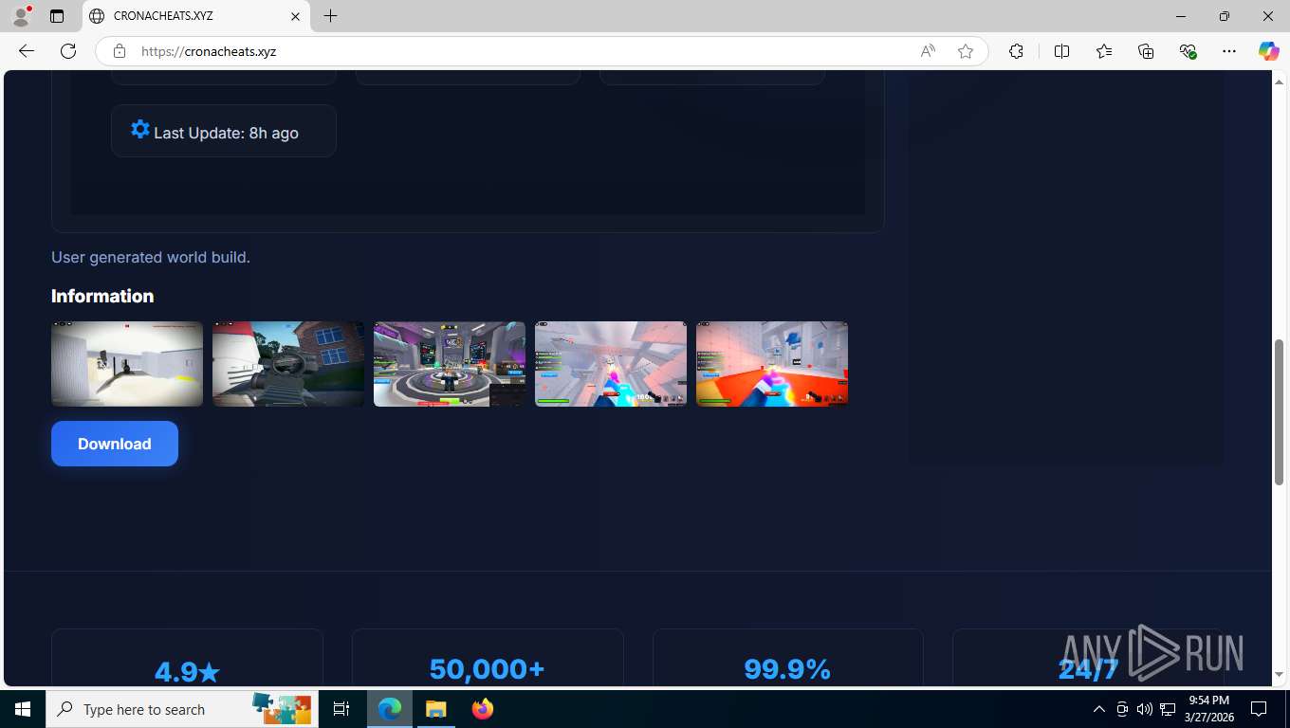Click the 50,000+ stat
Screen dimensions: 1290x728
tap(488, 669)
